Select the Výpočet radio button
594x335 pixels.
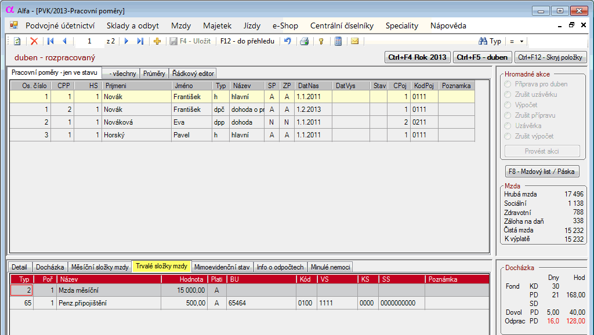[508, 105]
